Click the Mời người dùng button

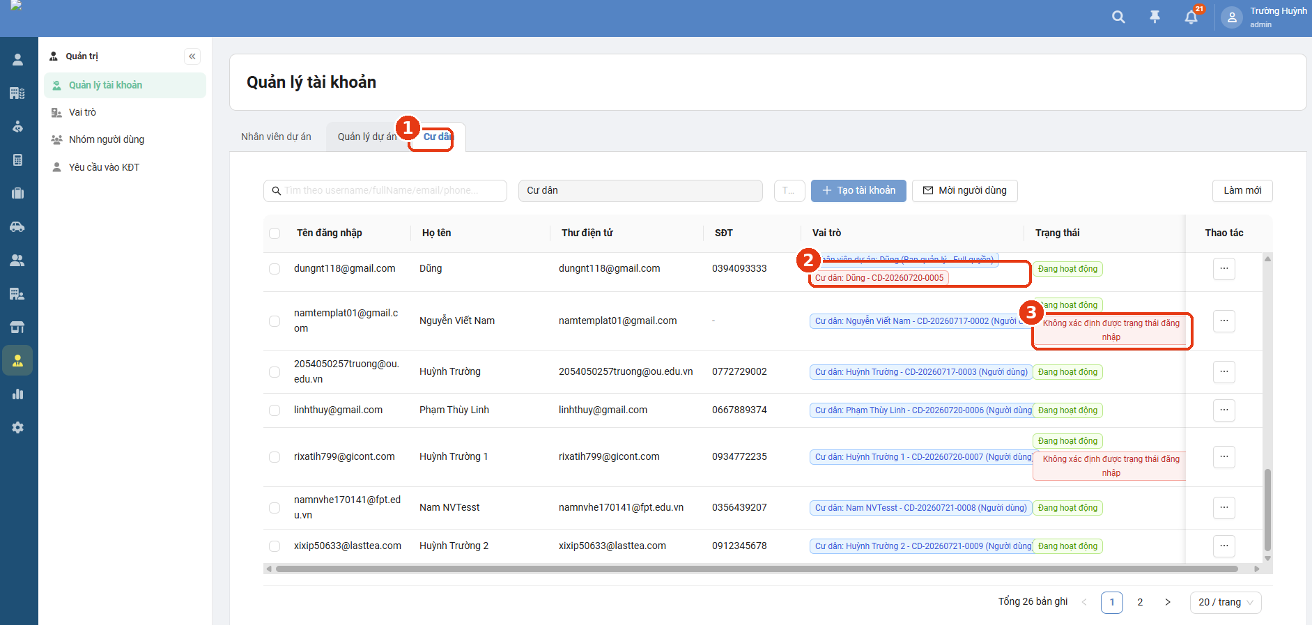(x=965, y=191)
